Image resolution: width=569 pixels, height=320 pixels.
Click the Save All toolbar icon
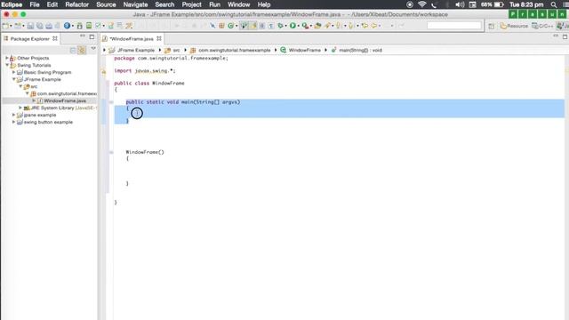click(x=39, y=26)
